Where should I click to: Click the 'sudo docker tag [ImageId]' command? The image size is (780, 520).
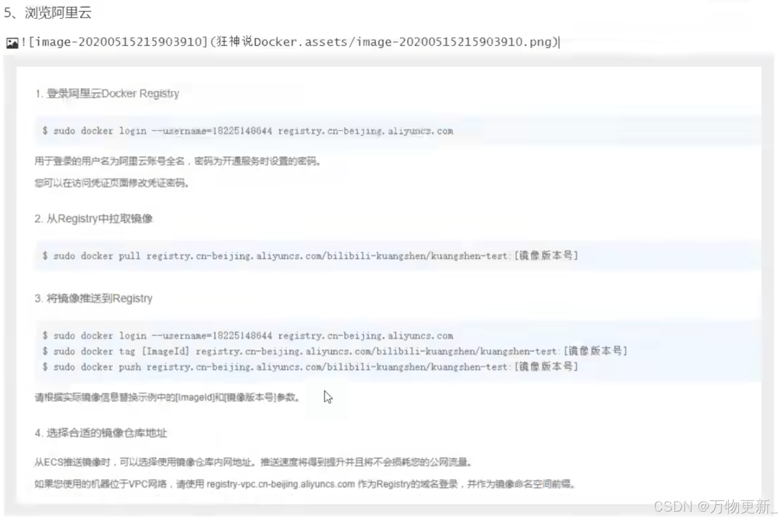tap(335, 351)
